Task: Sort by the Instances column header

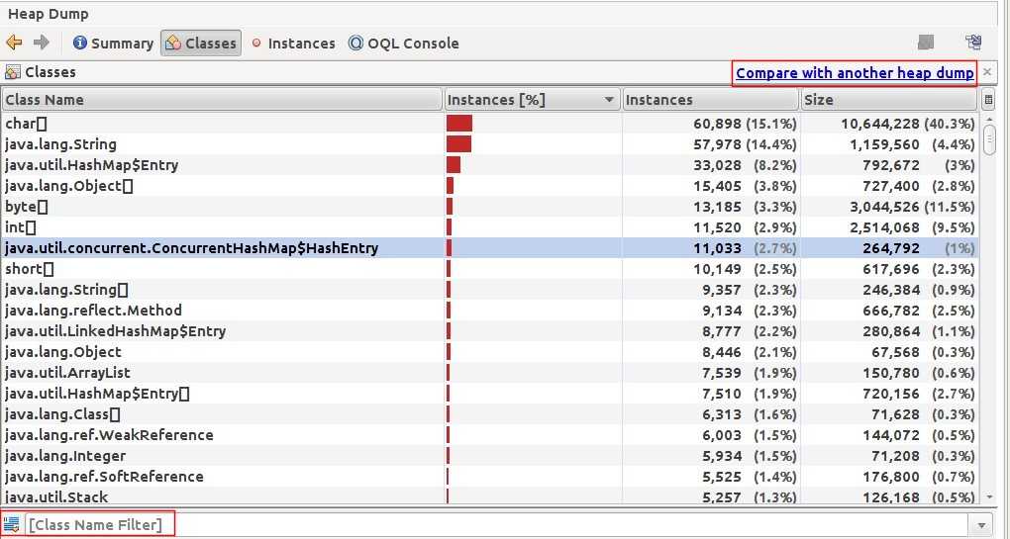Action: tap(711, 100)
